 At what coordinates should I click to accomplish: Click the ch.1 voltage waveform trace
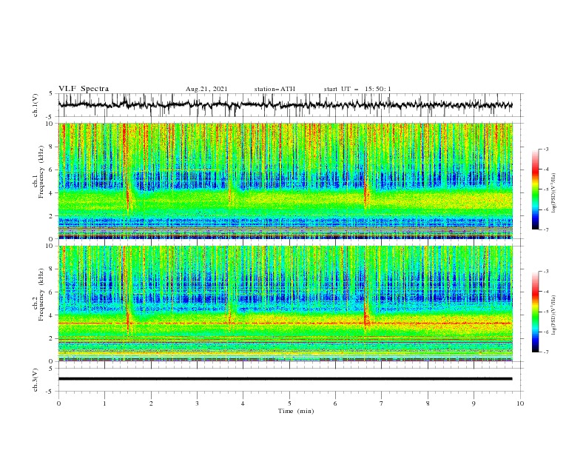[285, 105]
